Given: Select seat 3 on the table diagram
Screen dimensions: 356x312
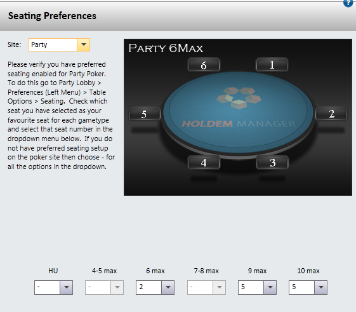Looking at the screenshot, I should (272, 163).
